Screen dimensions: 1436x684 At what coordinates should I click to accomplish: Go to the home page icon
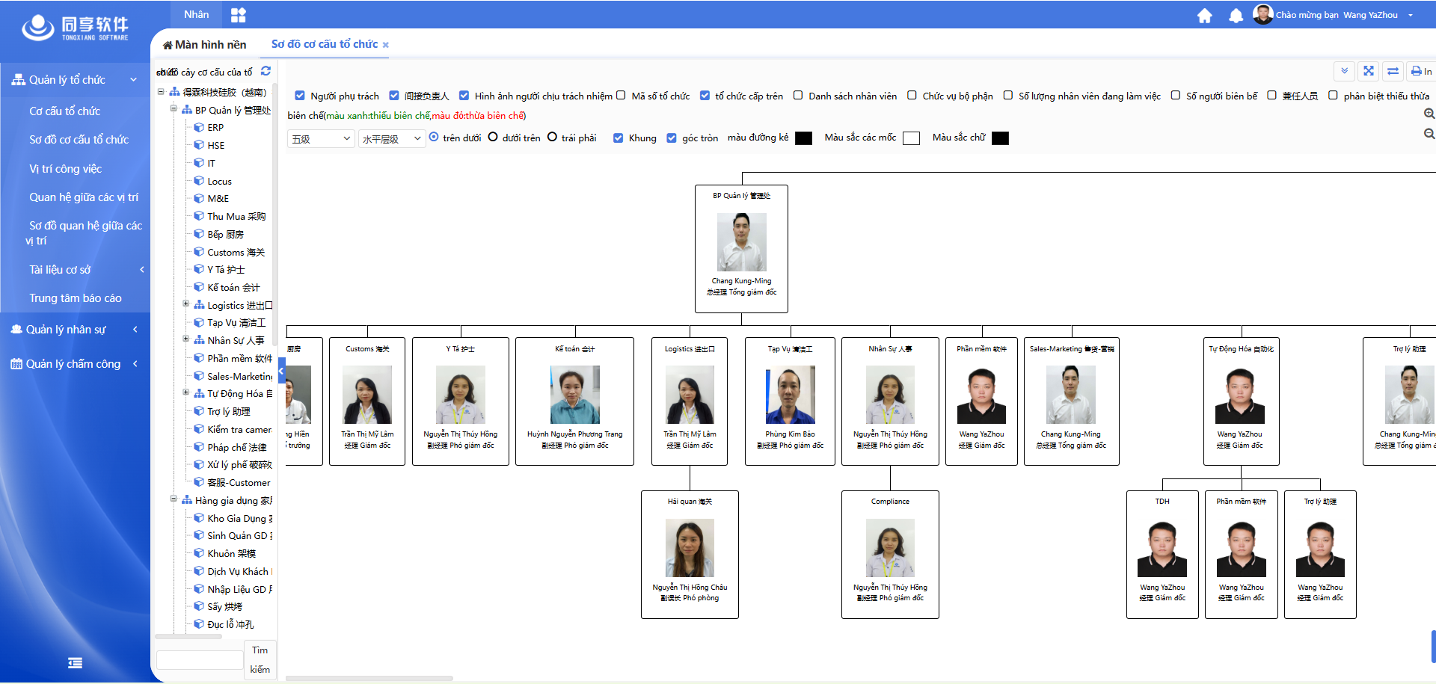[x=1204, y=16]
